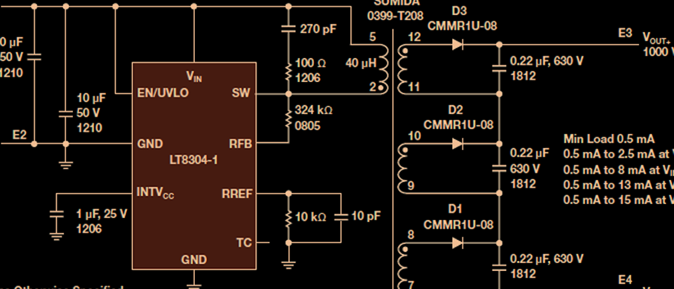Click the EN/UVLO pin label
The width and height of the screenshot is (674, 289).
tap(163, 93)
